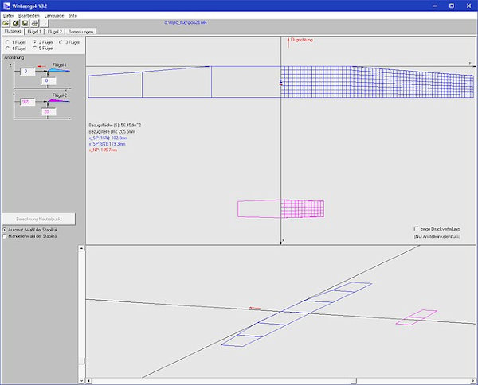Screen dimensions: 478x385
Task: Close the WinLaengs4 window
Action: click(469, 6)
